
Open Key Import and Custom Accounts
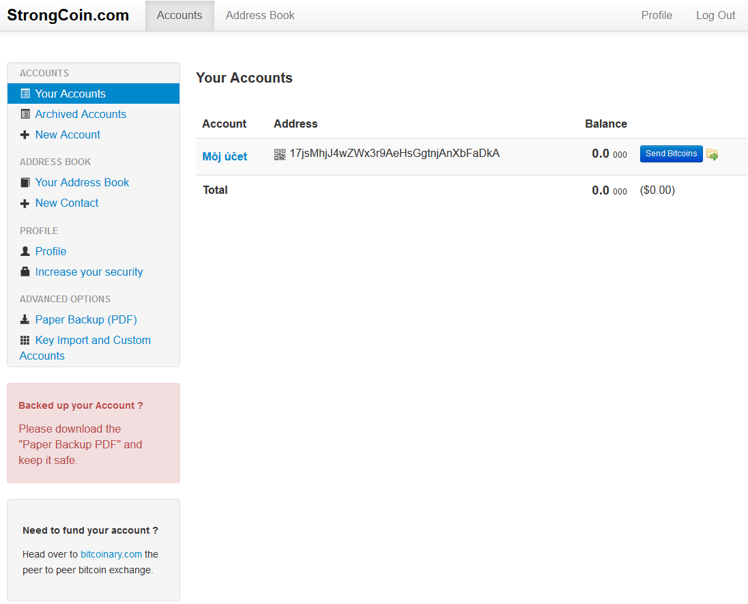[x=85, y=348]
